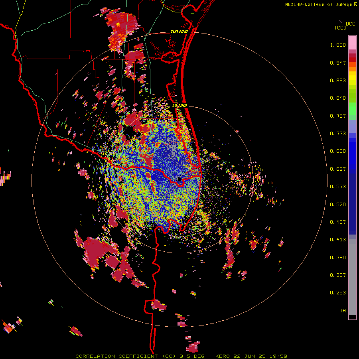Click the [CC] label above the color scale
The width and height of the screenshot is (359, 359).
[x=341, y=28]
